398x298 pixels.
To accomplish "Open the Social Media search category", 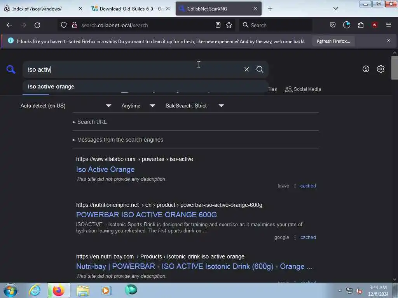I will point(303,89).
